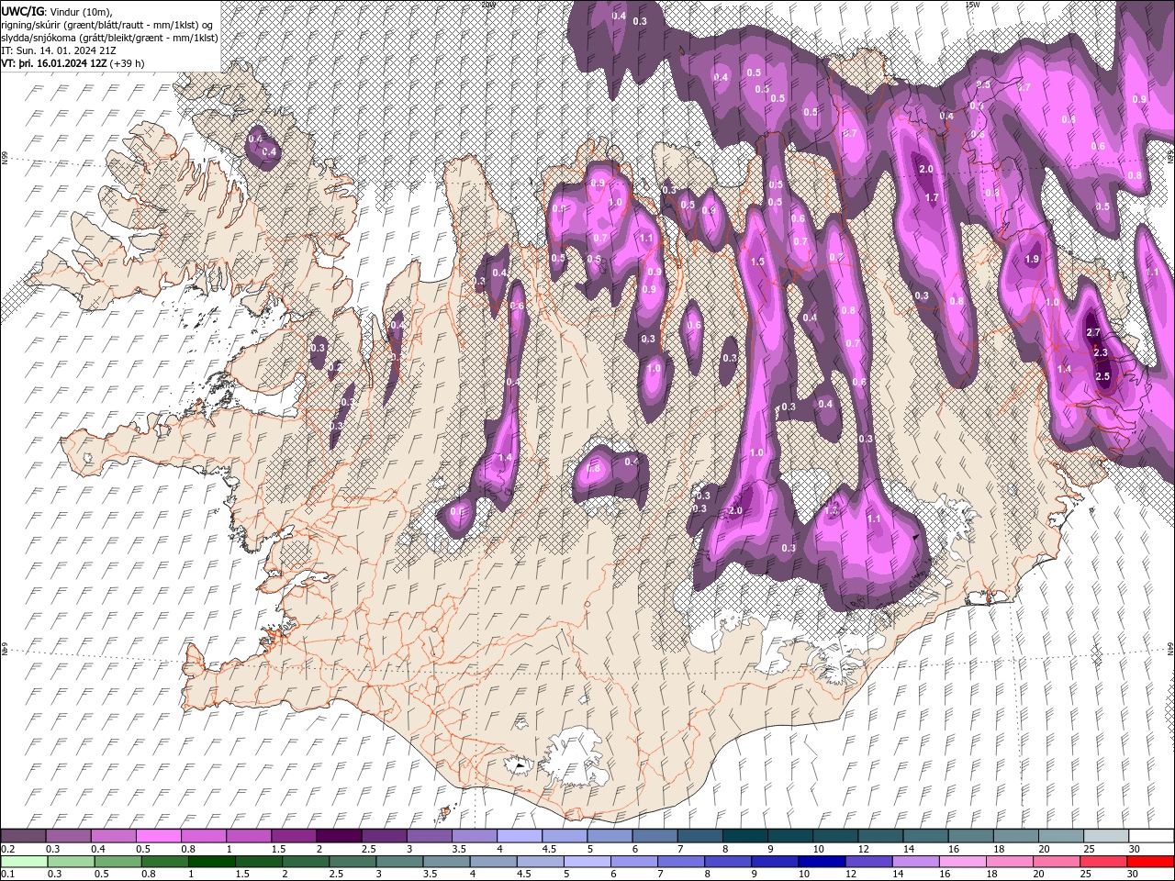Click the 'Vindur (10m)' heading text
The width and height of the screenshot is (1175, 881).
[80, 11]
